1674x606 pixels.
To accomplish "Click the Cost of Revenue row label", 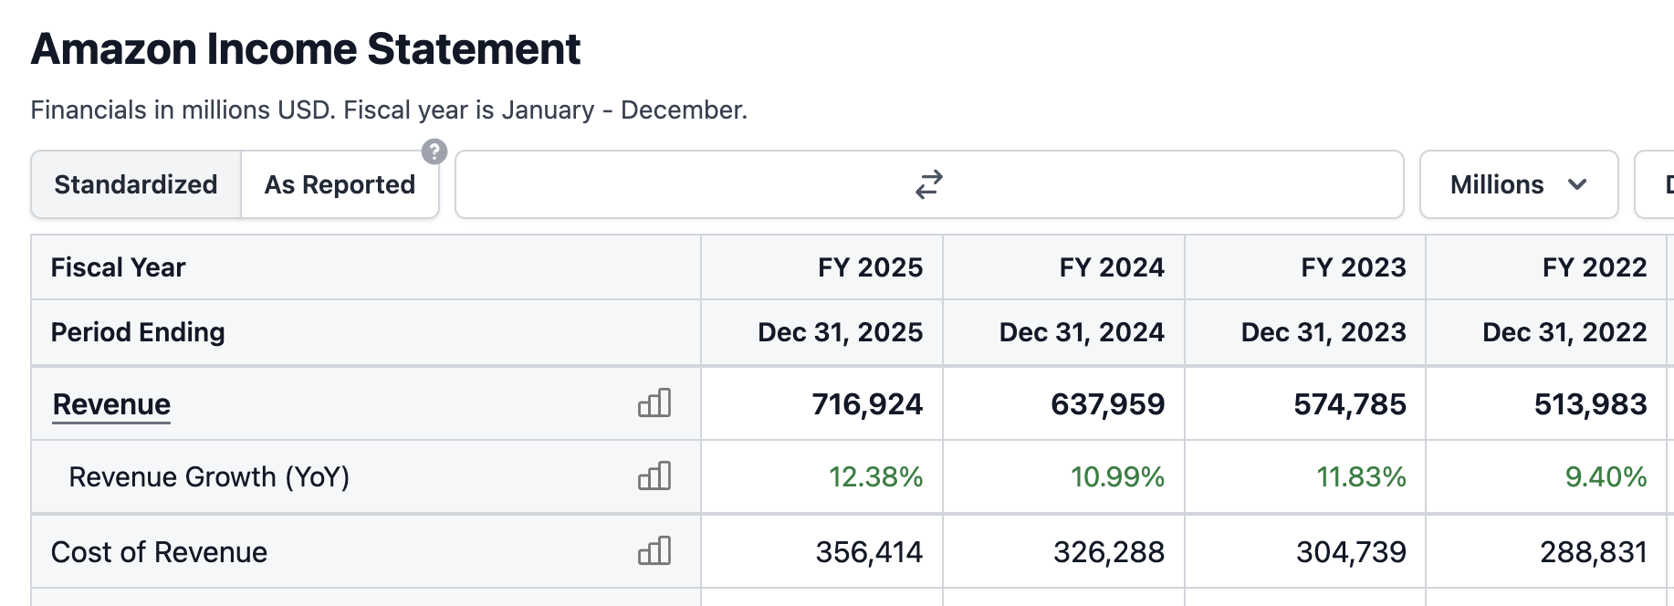I will pos(159,552).
